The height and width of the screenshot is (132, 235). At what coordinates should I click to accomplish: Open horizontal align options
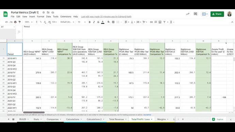click(x=127, y=22)
